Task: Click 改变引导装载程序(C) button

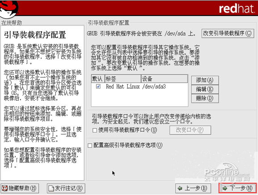Action: [228, 33]
